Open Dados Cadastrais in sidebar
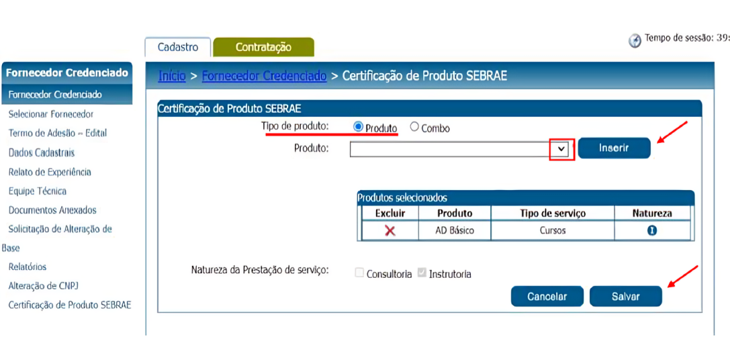Viewport: 730px width, 347px height. pos(42,152)
